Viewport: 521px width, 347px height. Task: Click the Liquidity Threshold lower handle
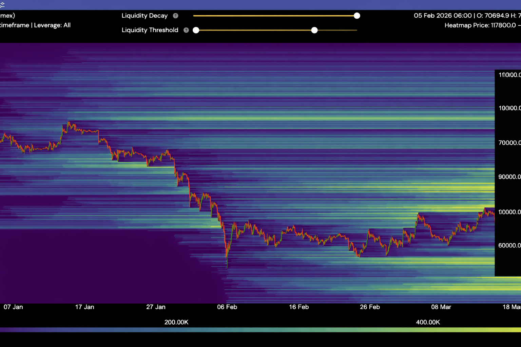pyautogui.click(x=196, y=30)
